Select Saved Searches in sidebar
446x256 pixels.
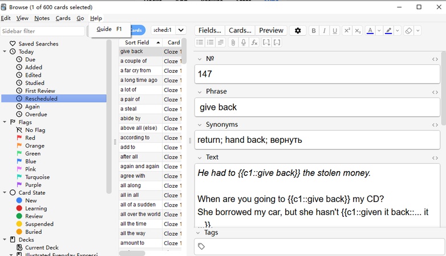coord(38,44)
